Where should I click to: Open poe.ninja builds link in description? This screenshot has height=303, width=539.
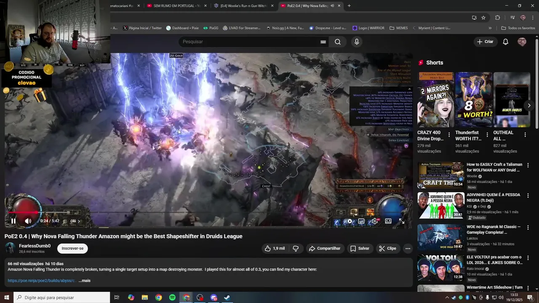pyautogui.click(x=42, y=281)
